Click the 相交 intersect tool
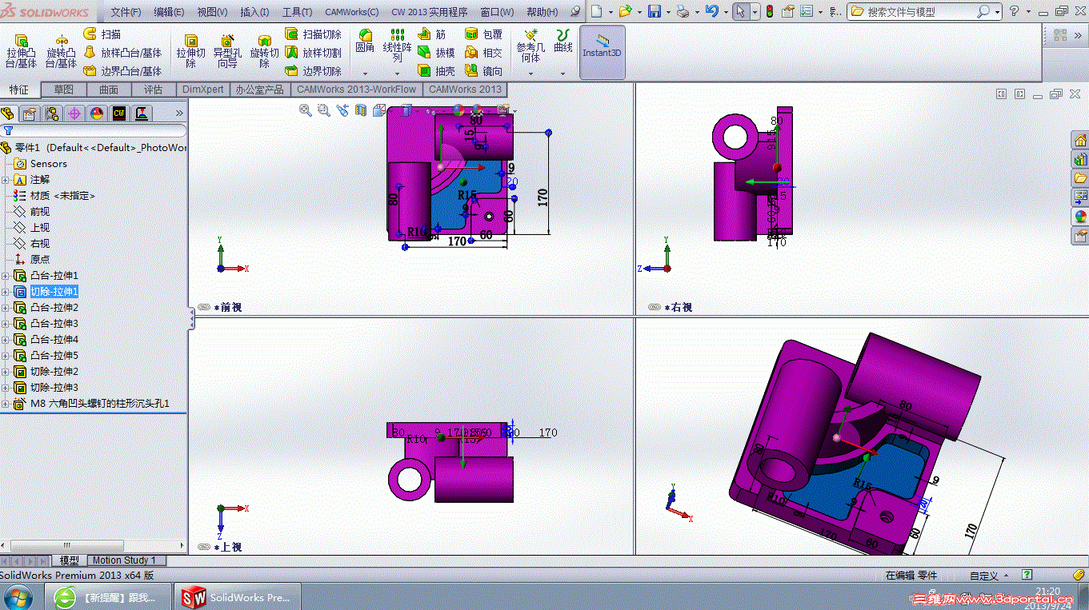Image resolution: width=1089 pixels, height=610 pixels. 483,53
